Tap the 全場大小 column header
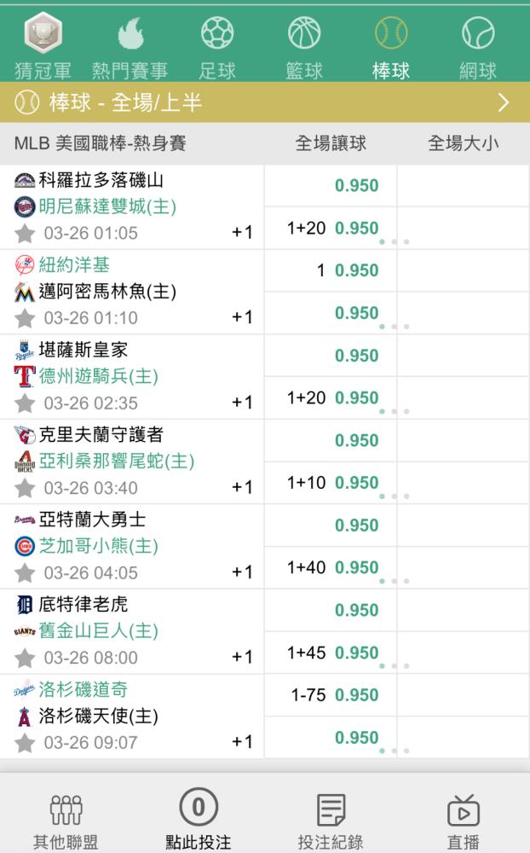530x853 pixels. click(x=463, y=143)
